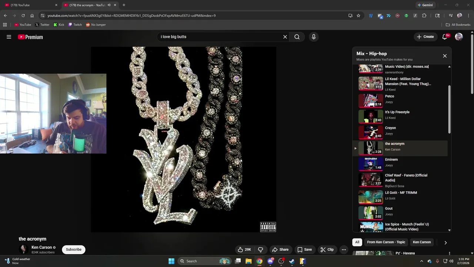Open Windows Start menu
The image size is (474, 267).
point(171,261)
